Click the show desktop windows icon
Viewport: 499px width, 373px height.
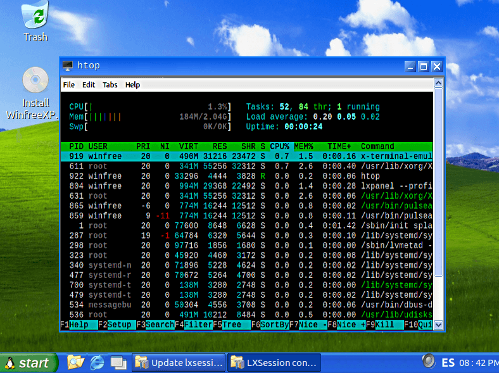[118, 362]
